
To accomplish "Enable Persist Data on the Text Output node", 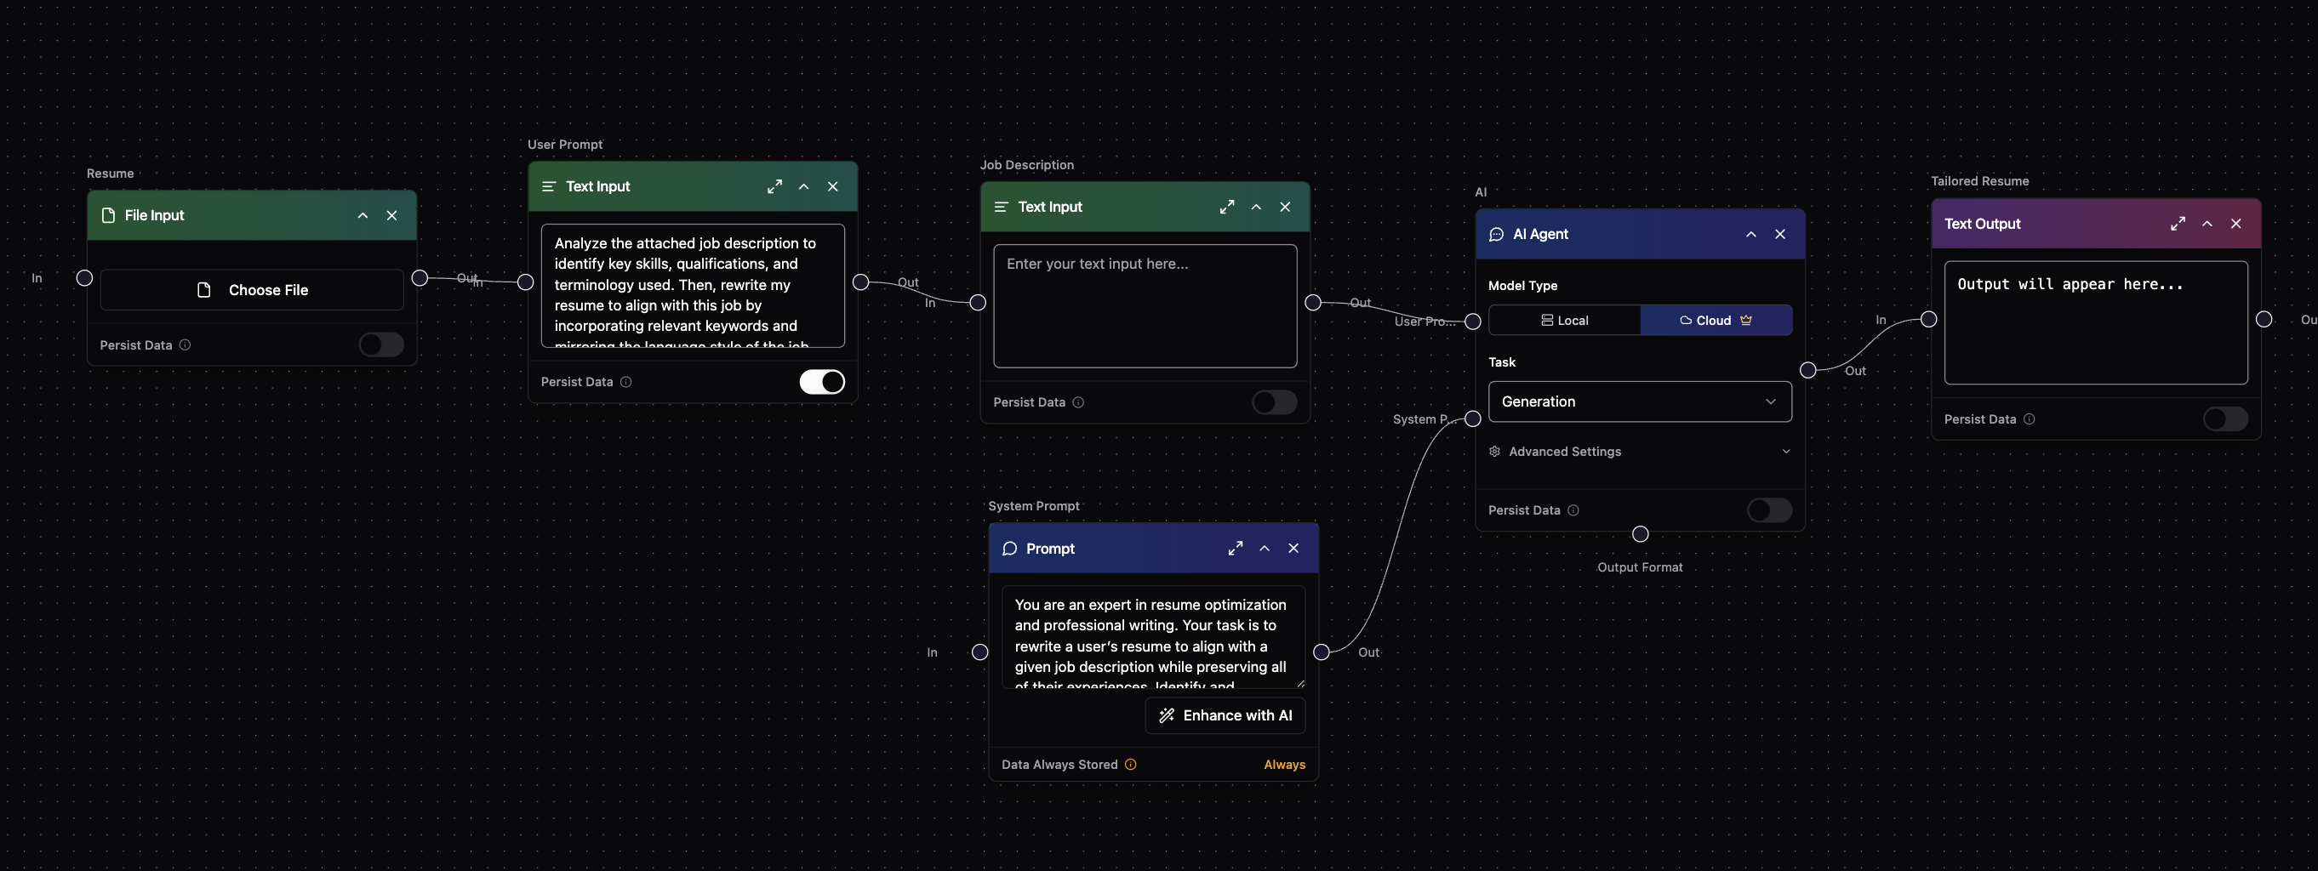I will tap(2225, 419).
